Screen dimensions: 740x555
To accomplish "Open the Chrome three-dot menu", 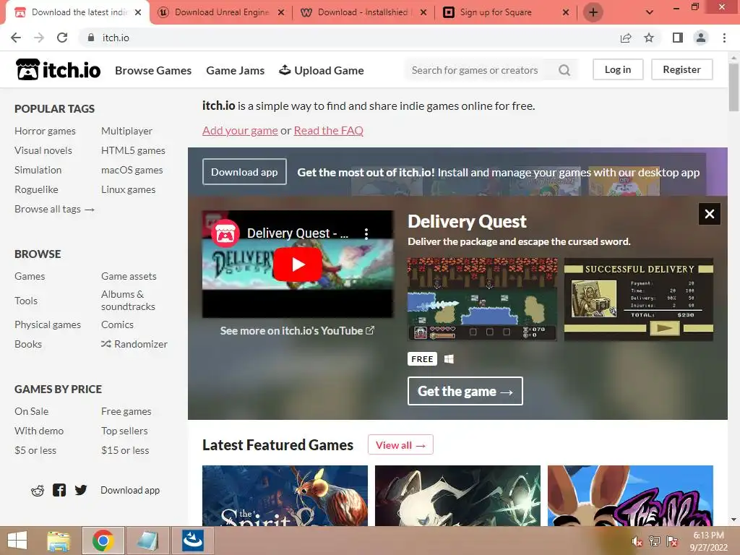I will tap(724, 38).
